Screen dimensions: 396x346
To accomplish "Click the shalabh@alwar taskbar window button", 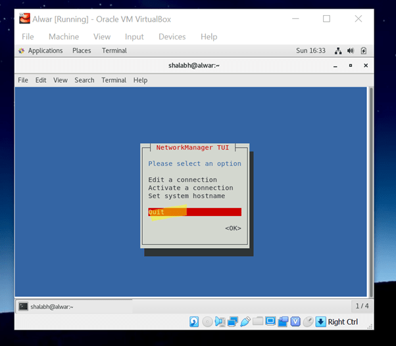I will [74, 306].
